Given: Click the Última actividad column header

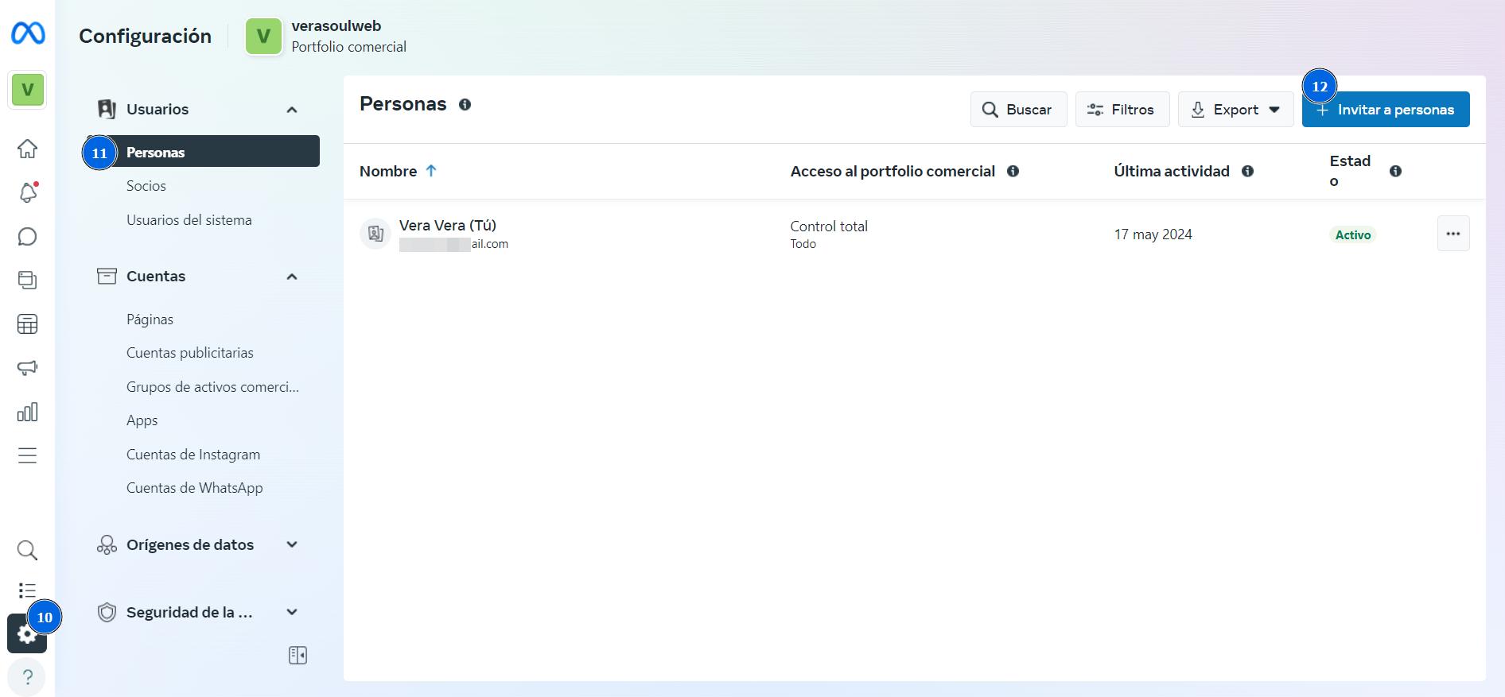Looking at the screenshot, I should [x=1172, y=171].
